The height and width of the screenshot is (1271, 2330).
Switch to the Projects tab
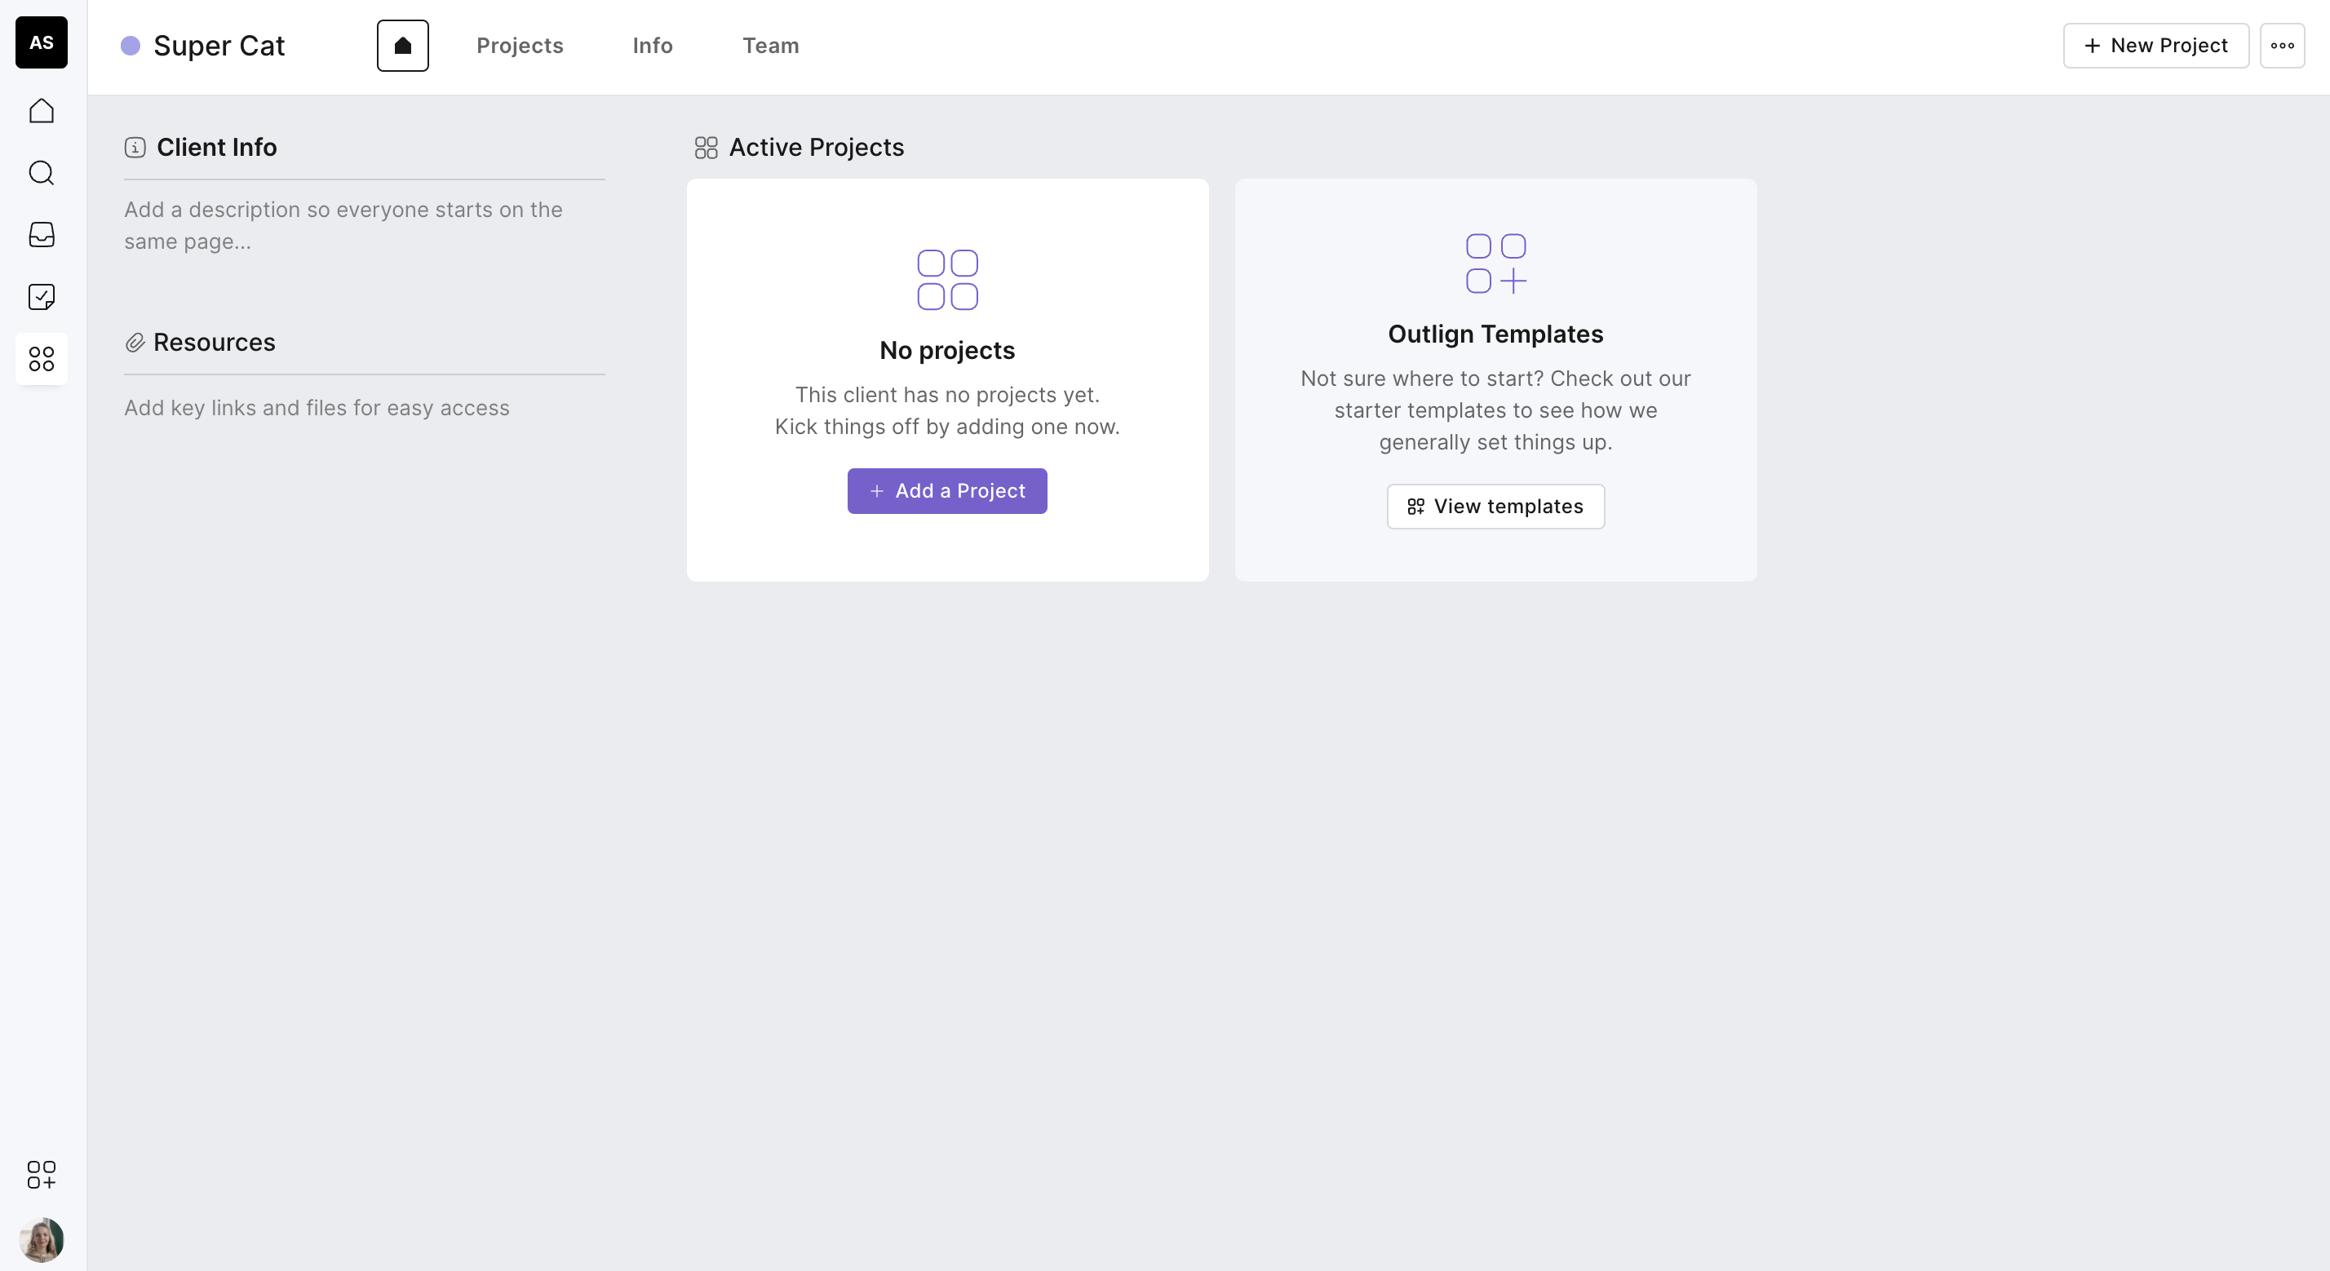519,45
